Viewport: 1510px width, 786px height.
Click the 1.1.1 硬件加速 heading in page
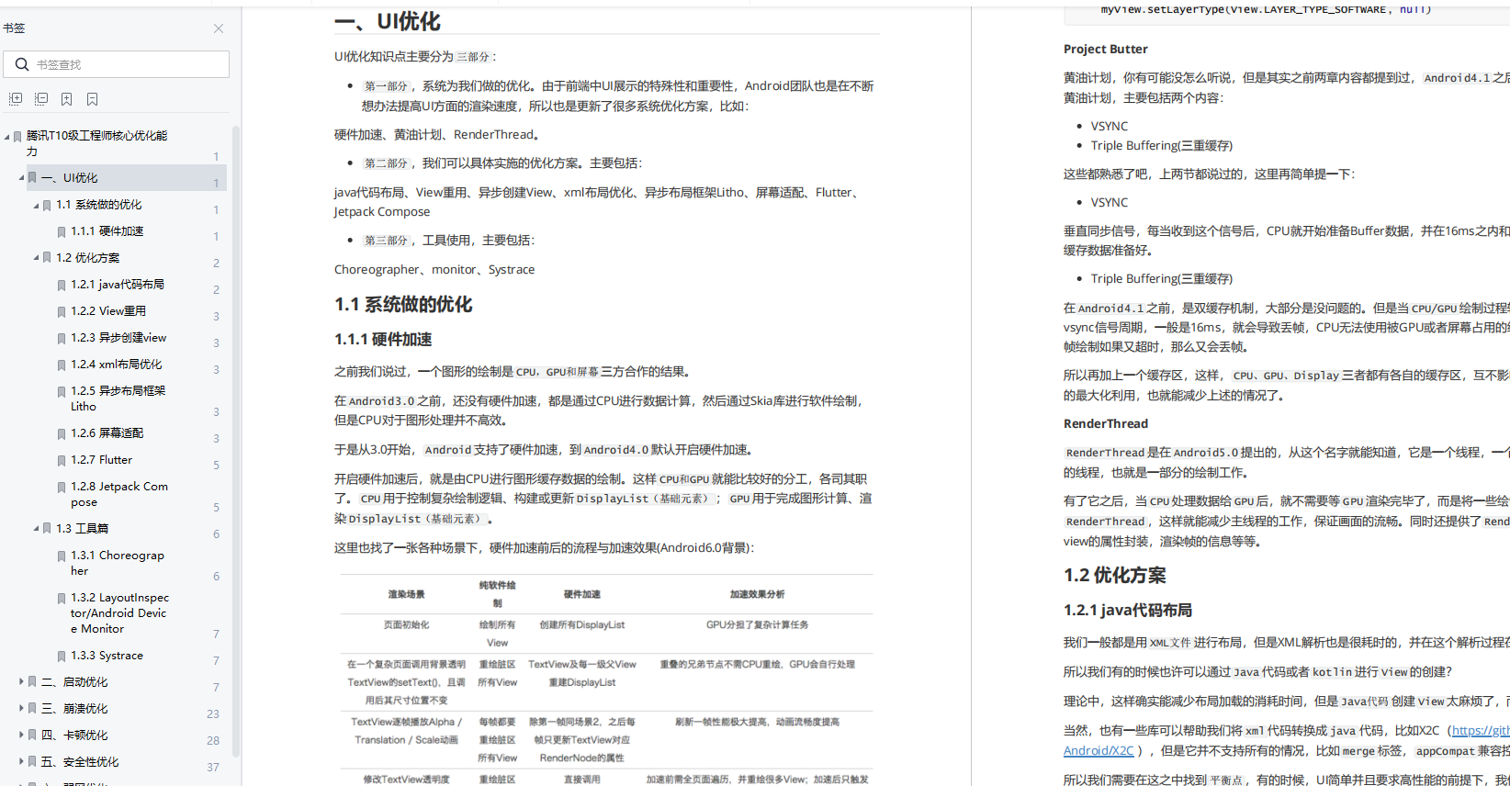click(383, 340)
